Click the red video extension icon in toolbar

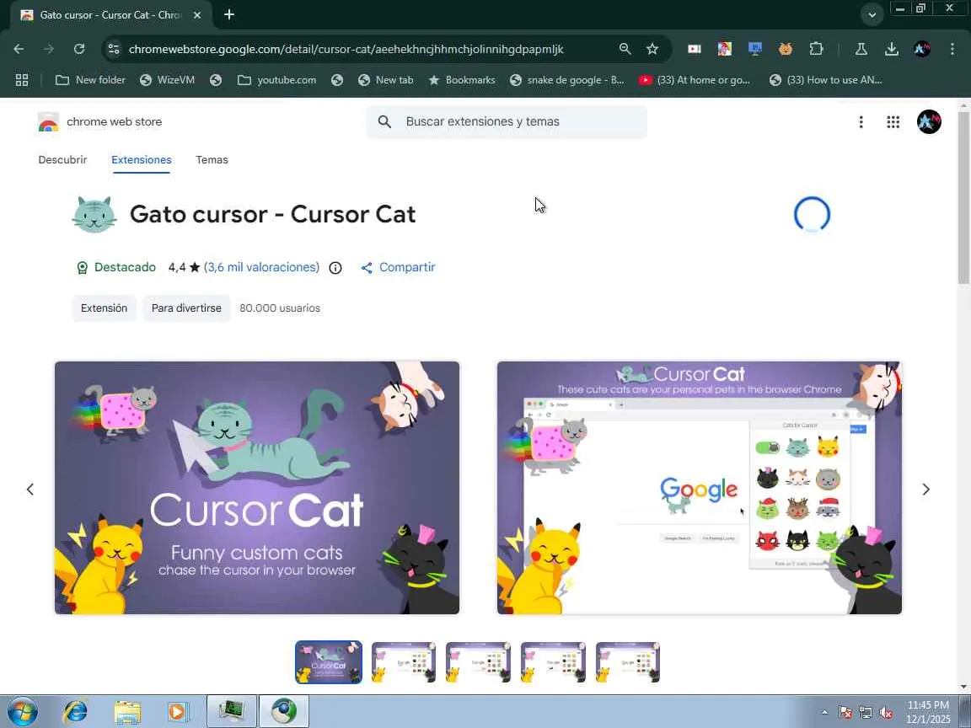pos(695,49)
